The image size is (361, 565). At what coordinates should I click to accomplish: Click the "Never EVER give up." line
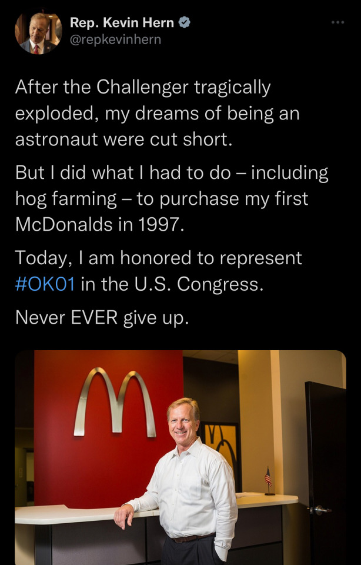102,317
